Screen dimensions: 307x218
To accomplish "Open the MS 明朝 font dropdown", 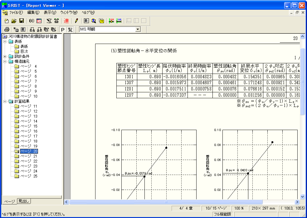I will [x=138, y=29].
